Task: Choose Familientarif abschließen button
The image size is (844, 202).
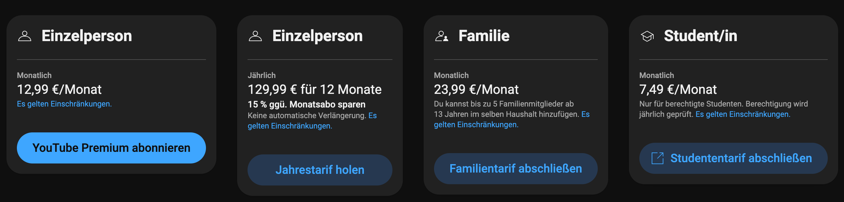Action: coord(516,169)
